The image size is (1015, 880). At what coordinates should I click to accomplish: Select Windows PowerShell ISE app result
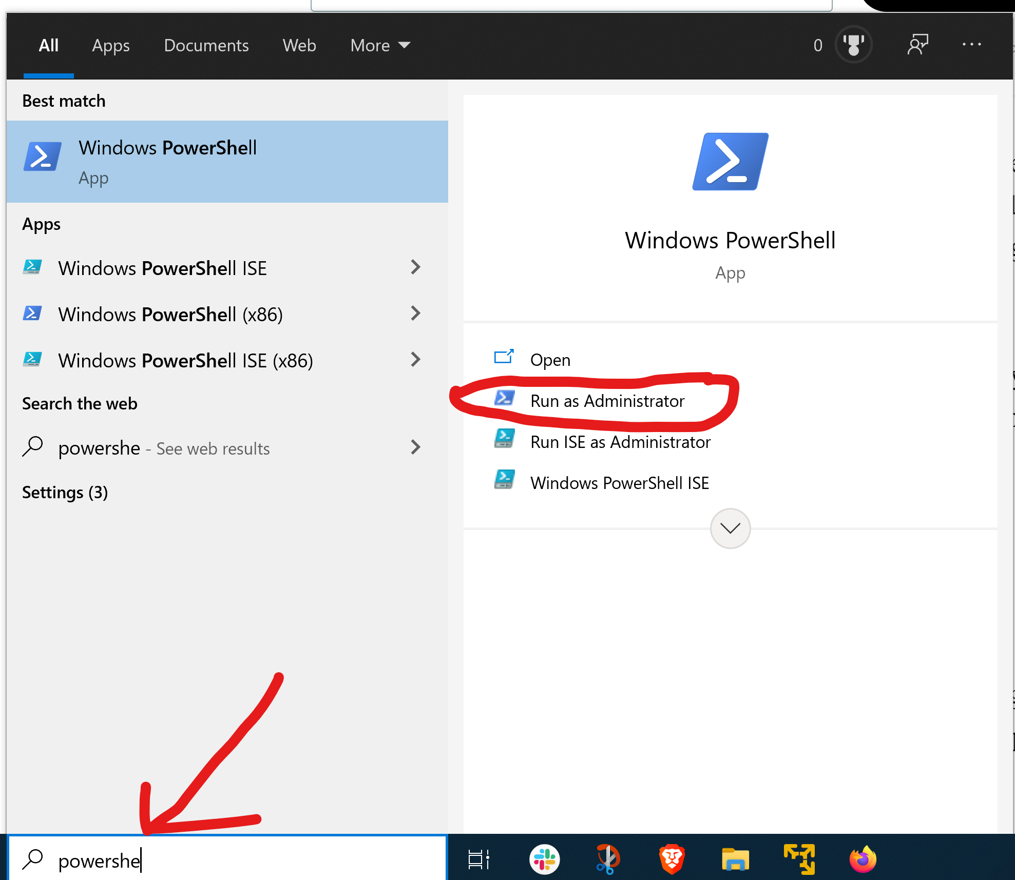pos(227,268)
